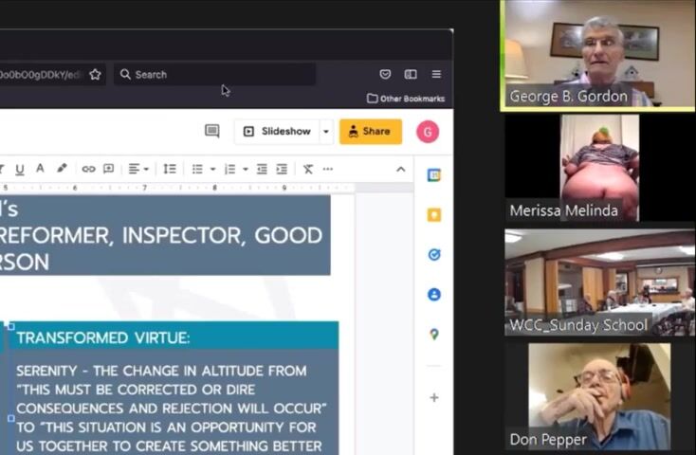Screen dimensions: 696x455
Task: Click the yellow Share button
Action: tap(370, 132)
